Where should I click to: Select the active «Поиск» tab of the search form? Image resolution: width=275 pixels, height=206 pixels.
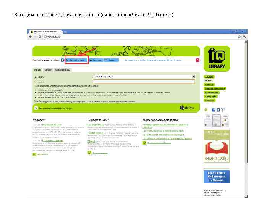(x=38, y=70)
